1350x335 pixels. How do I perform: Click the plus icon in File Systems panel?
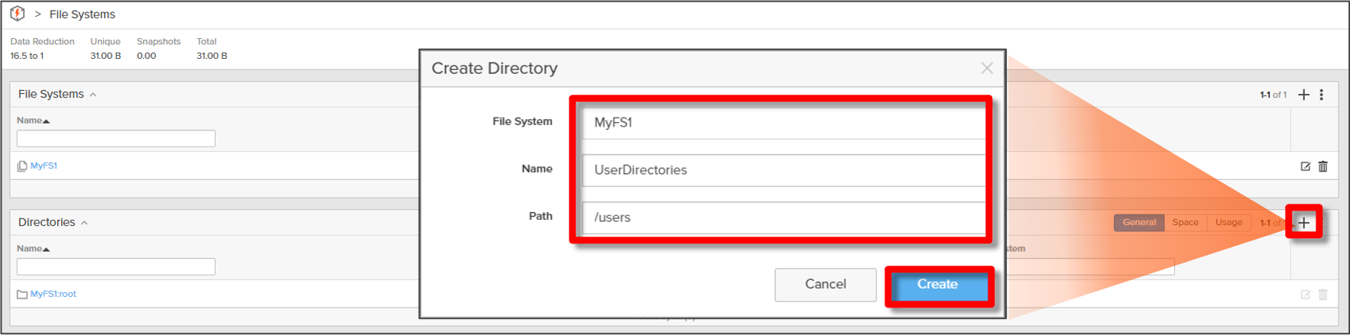1303,95
